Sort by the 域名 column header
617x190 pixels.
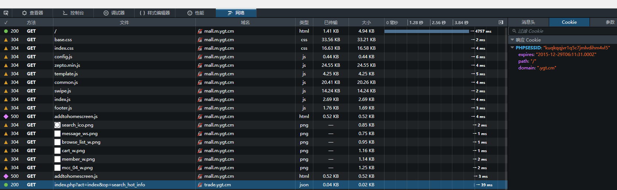click(x=245, y=23)
